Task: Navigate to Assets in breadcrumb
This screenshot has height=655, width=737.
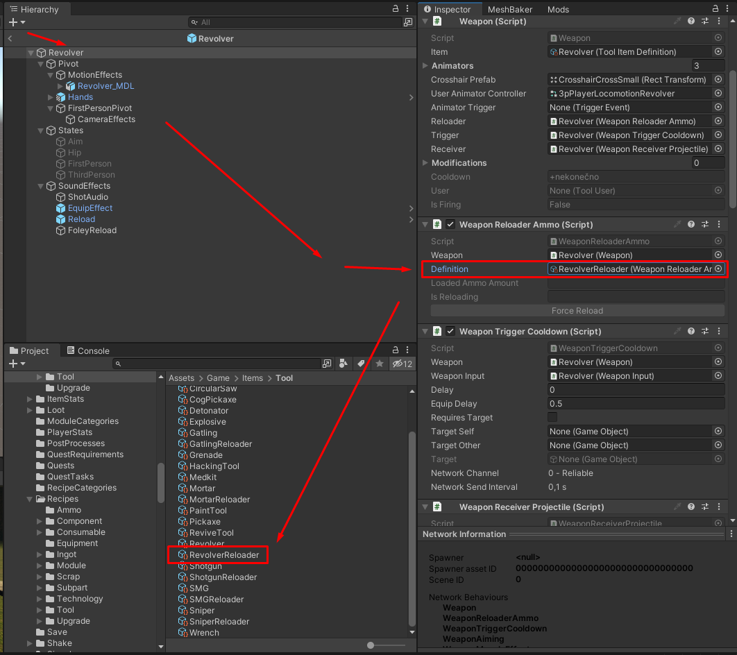Action: pos(181,377)
